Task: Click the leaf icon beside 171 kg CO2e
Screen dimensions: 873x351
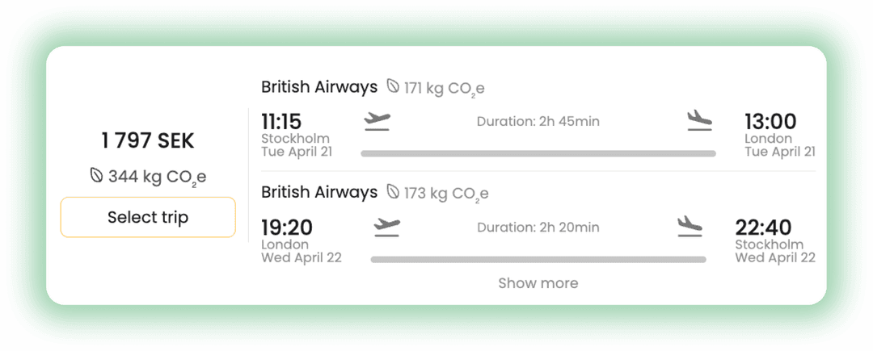Action: click(x=393, y=86)
